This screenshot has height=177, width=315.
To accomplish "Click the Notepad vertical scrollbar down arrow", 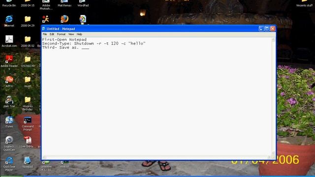I will [273, 153].
